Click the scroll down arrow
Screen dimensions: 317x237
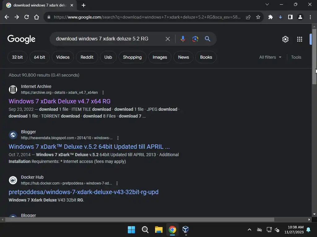tap(314, 214)
